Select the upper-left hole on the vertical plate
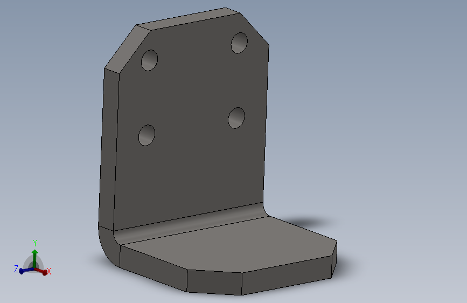Screen dimensions: 467x303 click(150, 60)
